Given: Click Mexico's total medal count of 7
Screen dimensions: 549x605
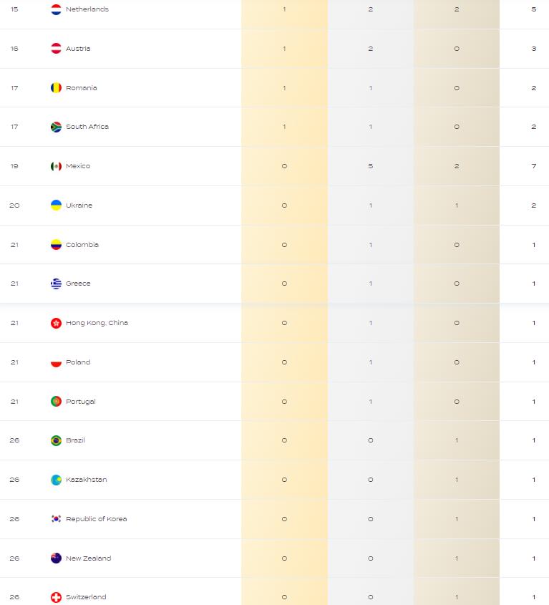Looking at the screenshot, I should (533, 166).
